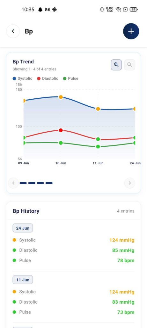Select the systolic point on 11 Jun
The width and height of the screenshot is (147, 328).
tap(98, 109)
